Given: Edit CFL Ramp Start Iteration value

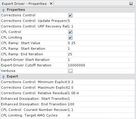Looking at the screenshot, I should [101, 49].
